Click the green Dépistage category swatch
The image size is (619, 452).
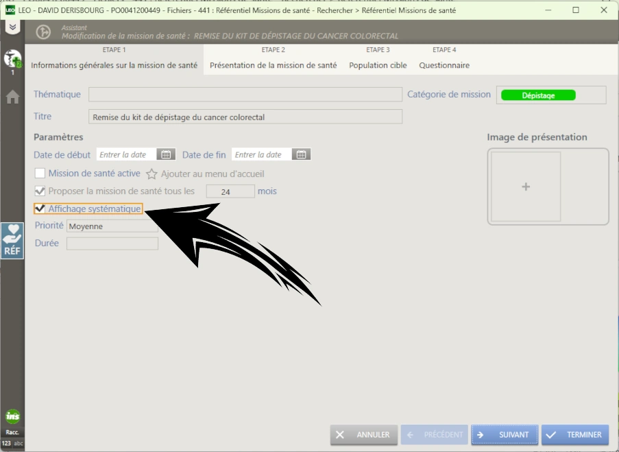pyautogui.click(x=538, y=95)
